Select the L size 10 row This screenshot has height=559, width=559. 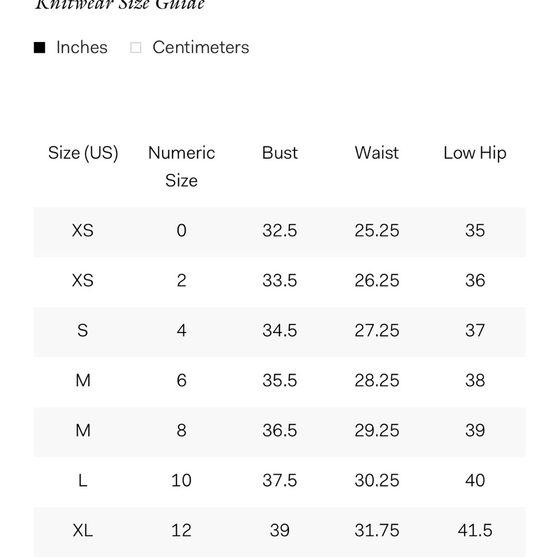tap(280, 482)
